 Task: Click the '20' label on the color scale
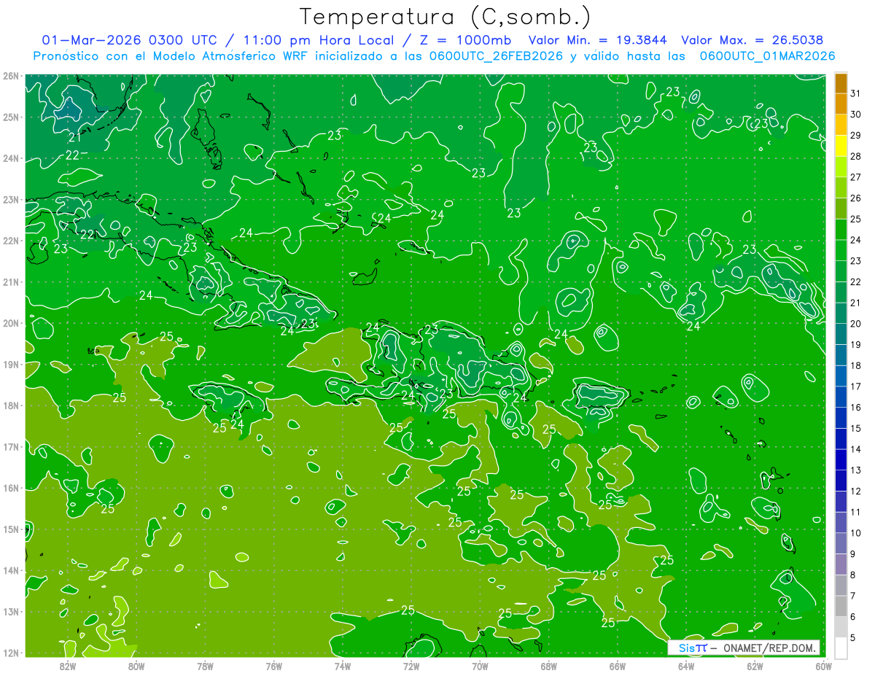(855, 324)
